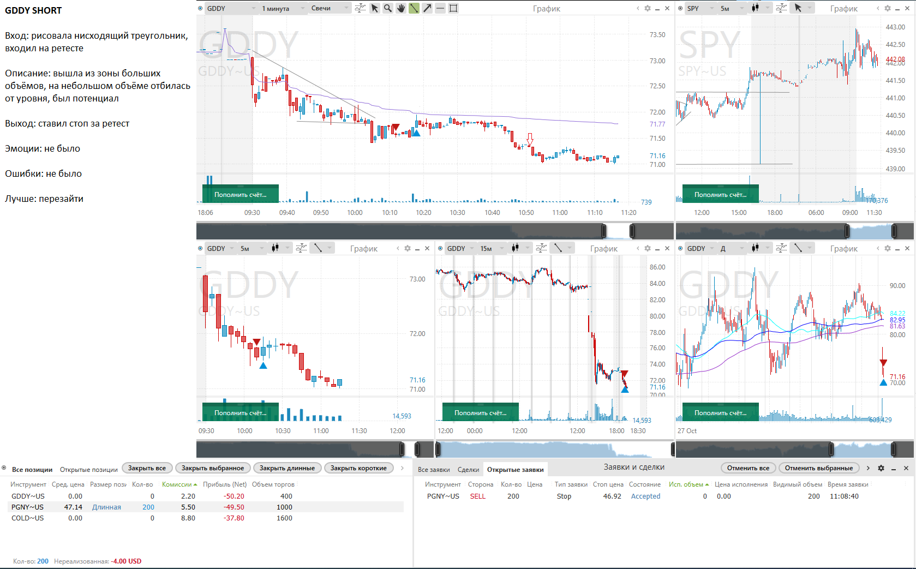Open settings gear of GDDY 15м chart

click(x=648, y=248)
